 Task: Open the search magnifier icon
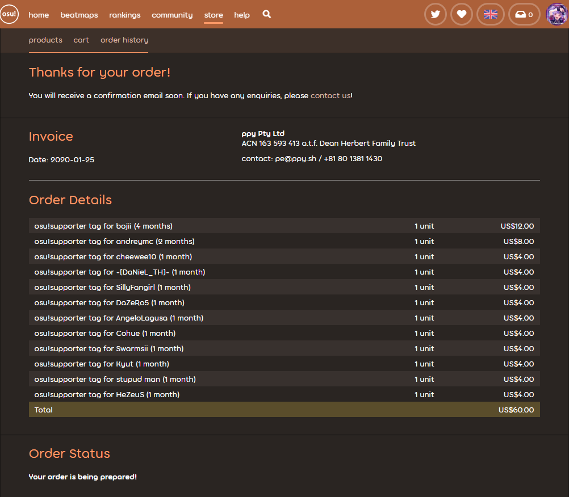tap(267, 14)
